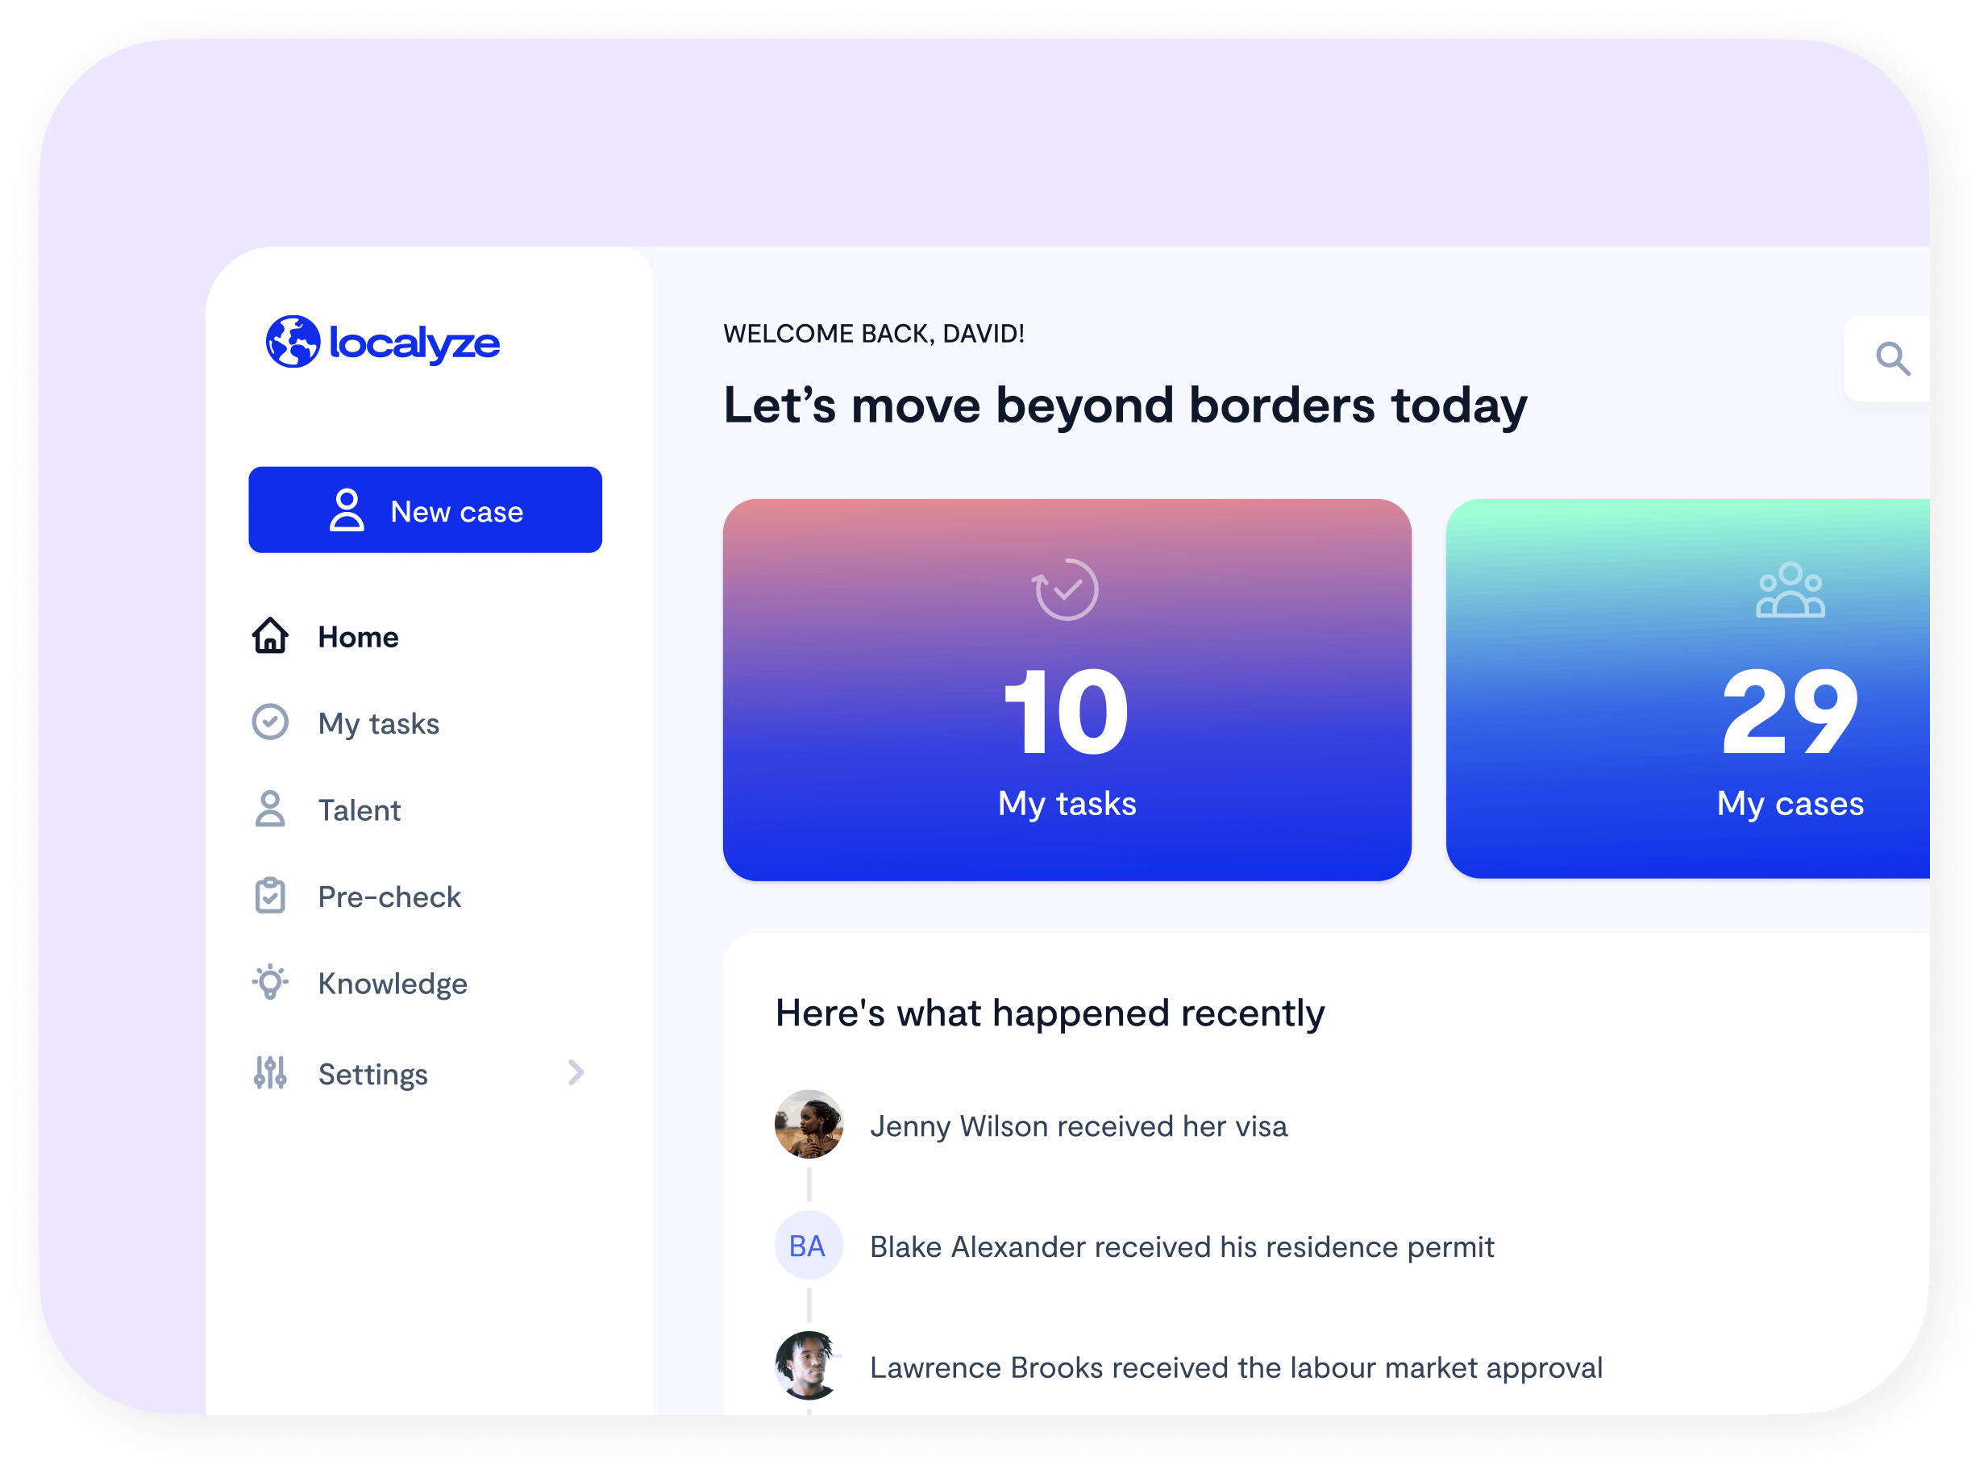Open the search magnifier icon

click(x=1892, y=360)
